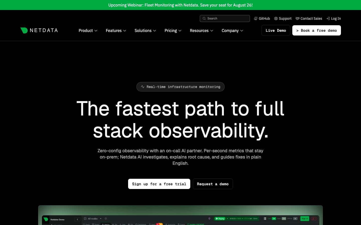Open the GitHub link with the octocat icon
This screenshot has height=225, width=361.
click(x=262, y=18)
